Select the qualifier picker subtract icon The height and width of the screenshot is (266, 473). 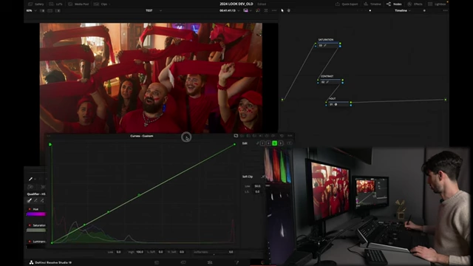pos(35,200)
